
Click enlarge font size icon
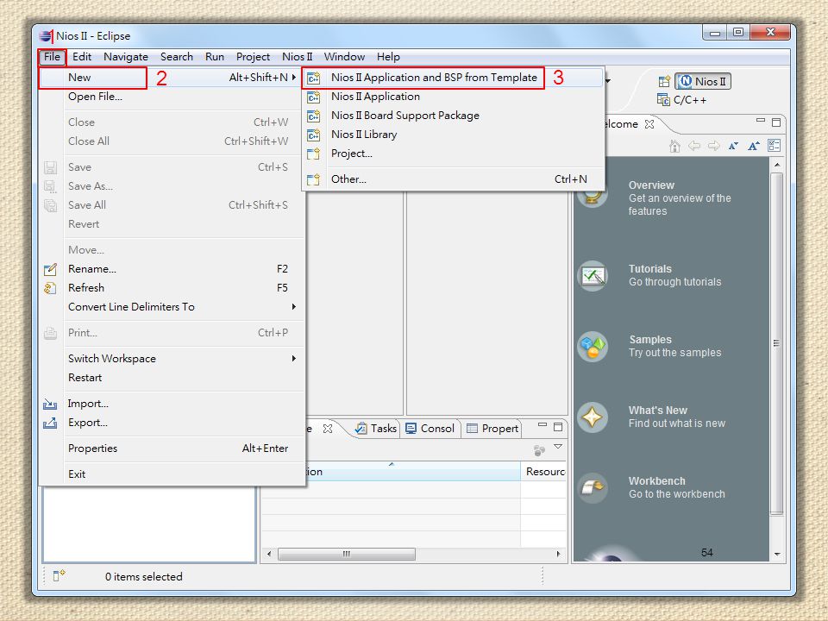tap(754, 146)
